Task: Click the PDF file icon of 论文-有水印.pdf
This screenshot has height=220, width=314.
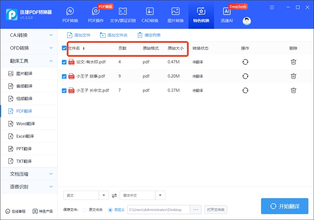Action: pos(71,62)
